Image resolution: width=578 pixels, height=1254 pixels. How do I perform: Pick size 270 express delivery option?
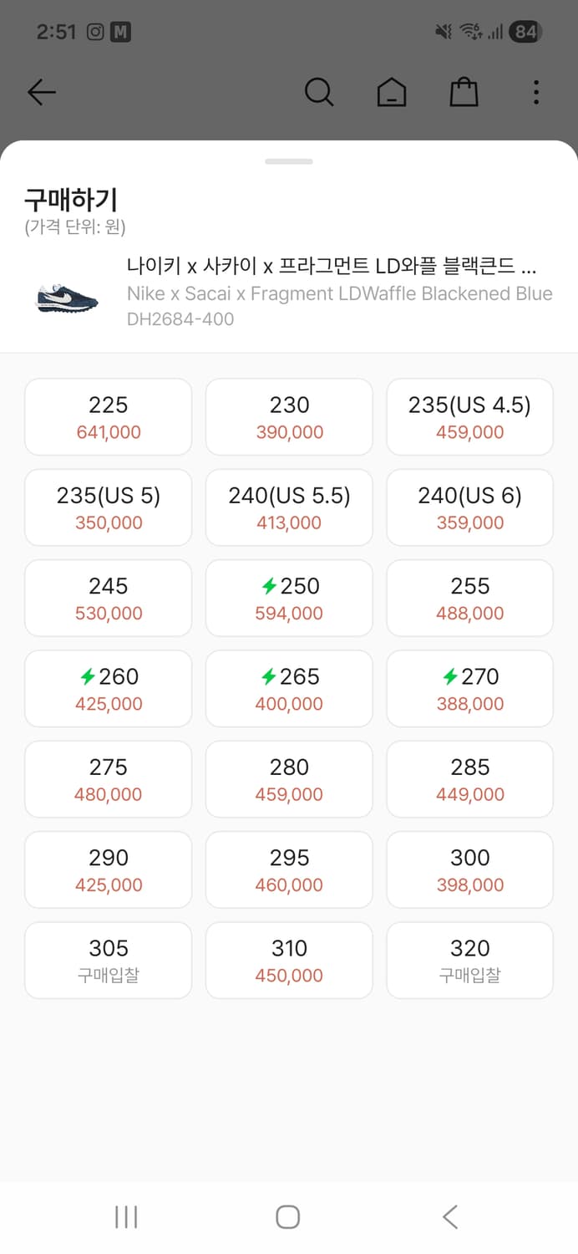coord(469,688)
